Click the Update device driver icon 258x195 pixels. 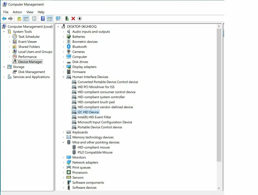[x=67, y=19]
